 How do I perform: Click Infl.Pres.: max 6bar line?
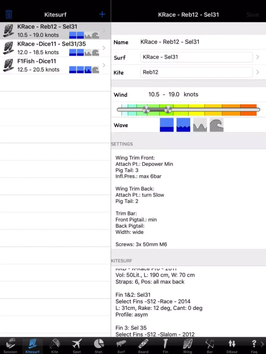(138, 176)
